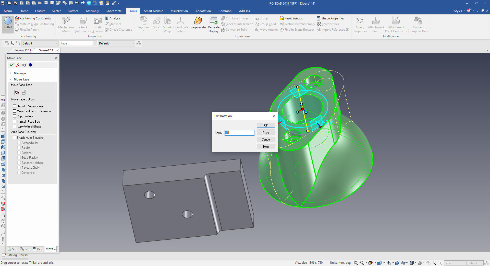Enable the Rebuild Perpendicular checkbox
The image size is (490, 266).
click(15, 106)
